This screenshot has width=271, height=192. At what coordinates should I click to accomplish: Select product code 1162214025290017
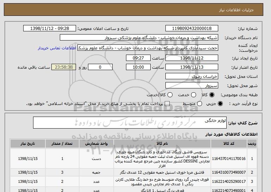[x=229, y=181]
